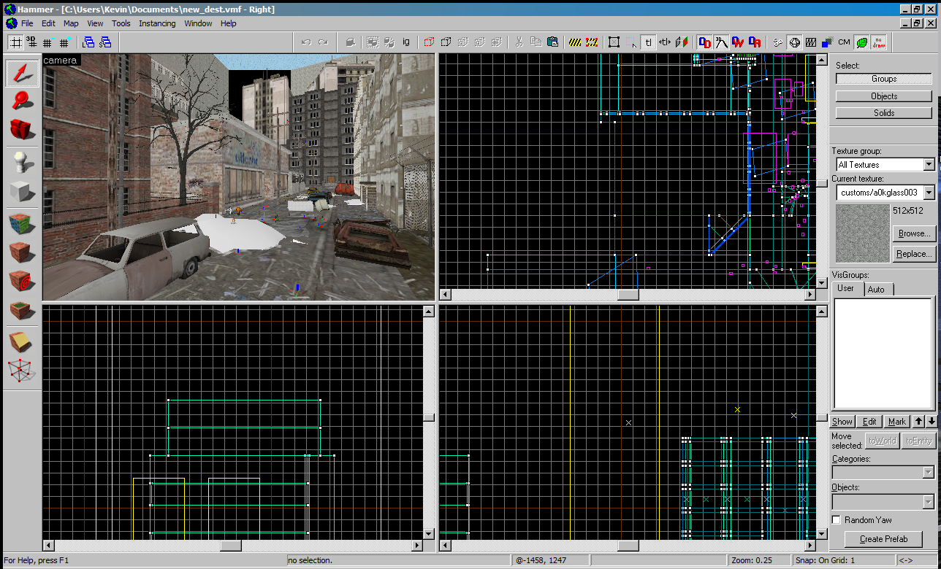Click the Undo arrow

click(x=307, y=42)
